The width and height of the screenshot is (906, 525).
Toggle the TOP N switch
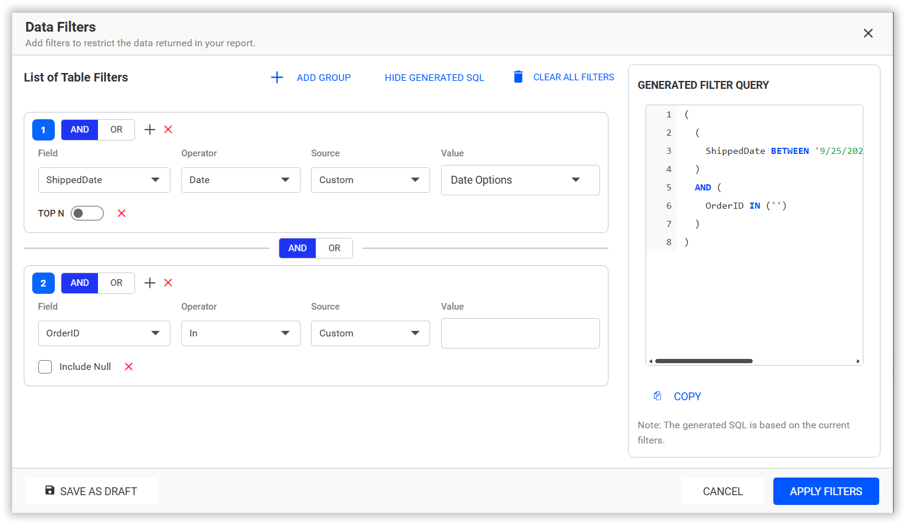[87, 213]
